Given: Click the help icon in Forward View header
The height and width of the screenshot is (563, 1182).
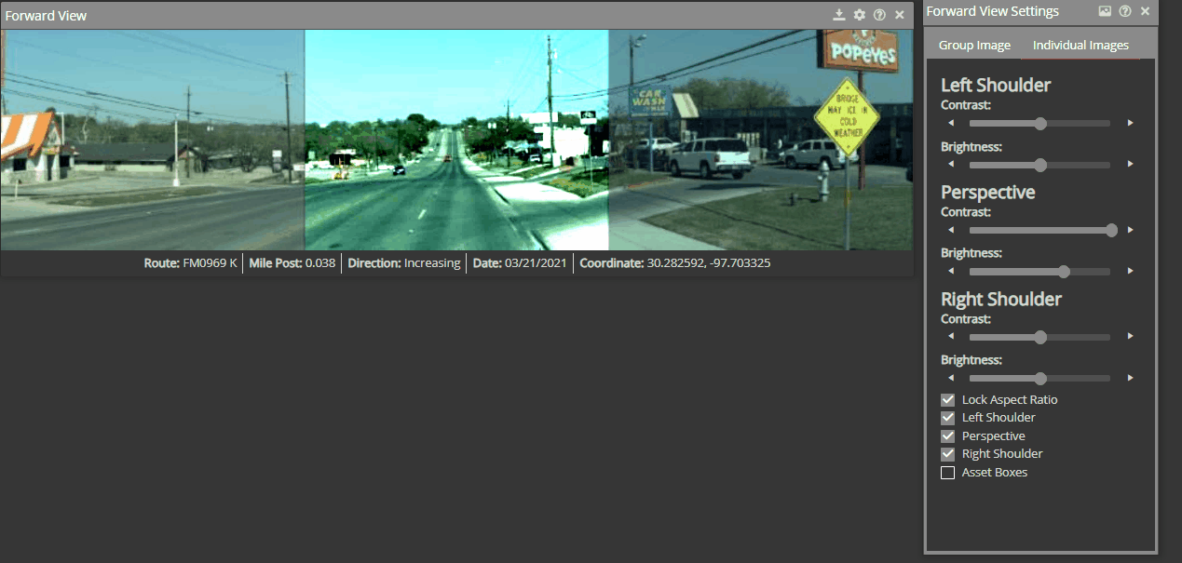Looking at the screenshot, I should click(x=879, y=15).
